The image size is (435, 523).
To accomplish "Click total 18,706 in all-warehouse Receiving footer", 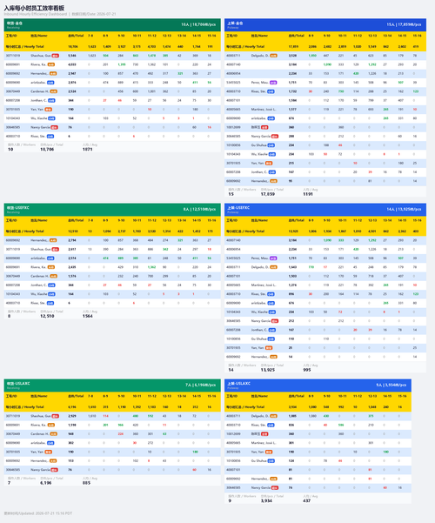I will point(47,150).
